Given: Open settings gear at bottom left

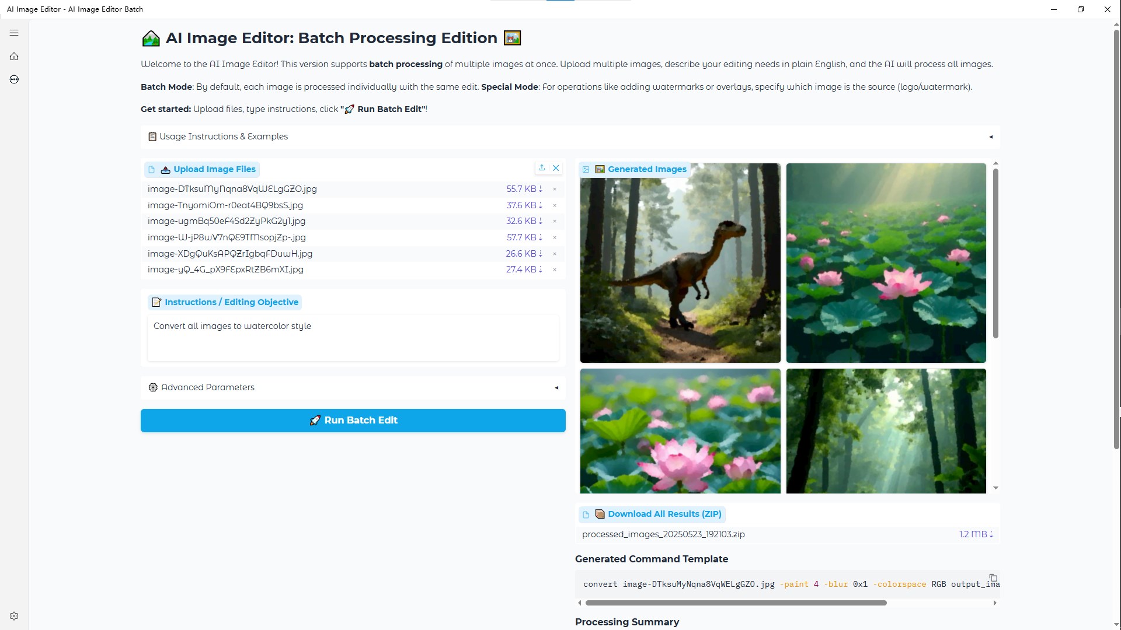Looking at the screenshot, I should click(14, 616).
